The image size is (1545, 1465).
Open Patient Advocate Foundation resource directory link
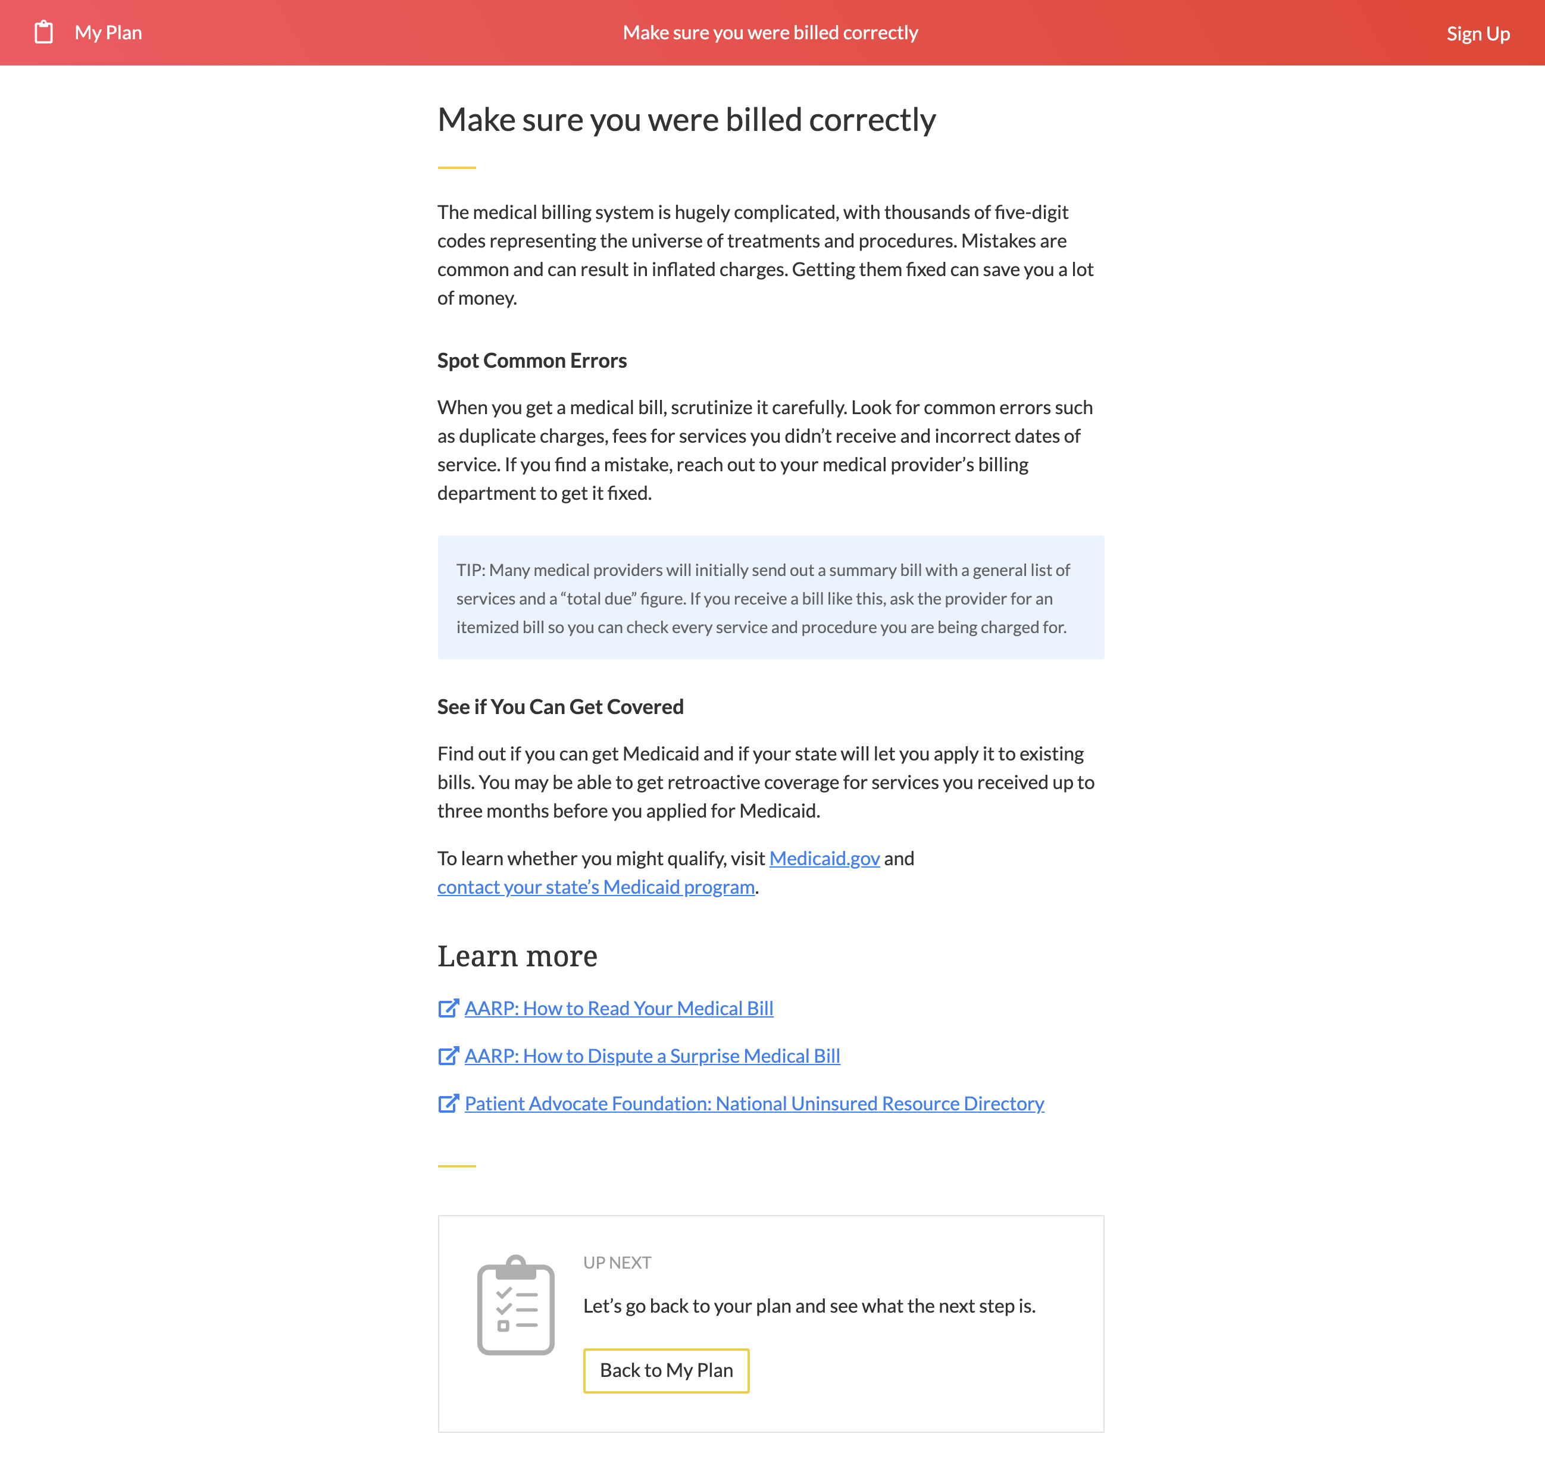pos(754,1103)
